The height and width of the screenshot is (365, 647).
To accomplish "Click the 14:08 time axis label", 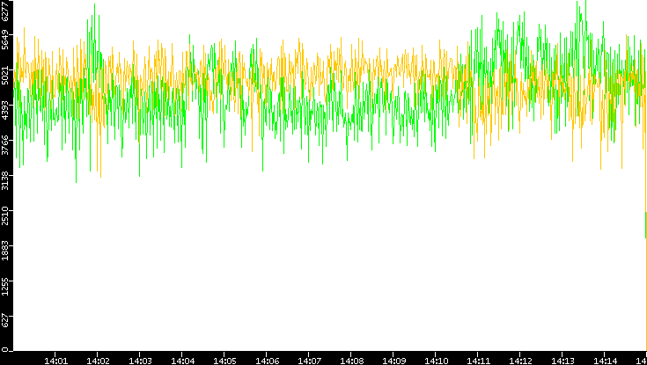I will pos(351,361).
